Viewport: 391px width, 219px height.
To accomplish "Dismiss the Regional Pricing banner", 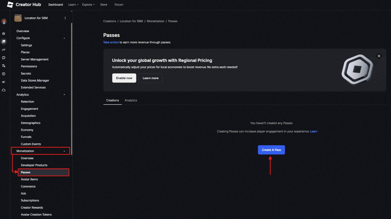I will tap(379, 56).
